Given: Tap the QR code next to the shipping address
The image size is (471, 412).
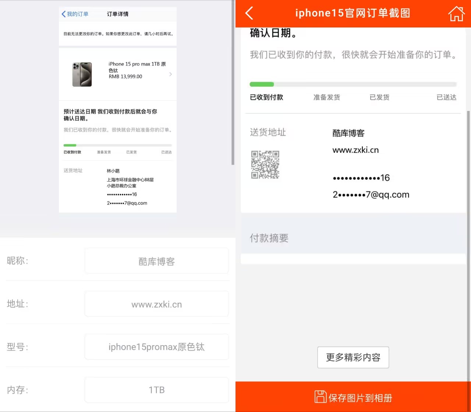Looking at the screenshot, I should (x=265, y=164).
